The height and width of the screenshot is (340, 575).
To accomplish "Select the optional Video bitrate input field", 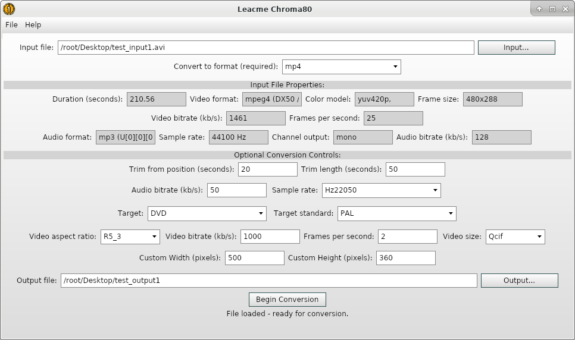I will click(x=270, y=237).
